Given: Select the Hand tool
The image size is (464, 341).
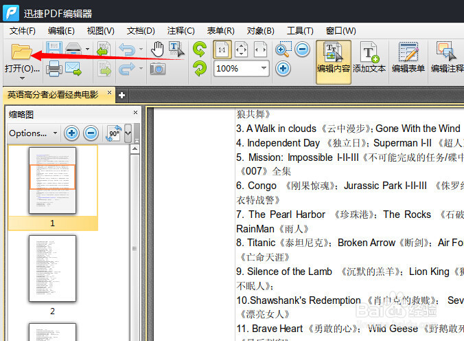Looking at the screenshot, I should [157, 49].
